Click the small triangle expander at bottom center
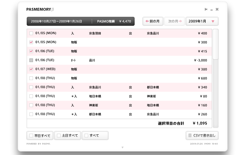245x155 pixels. tap(122, 147)
